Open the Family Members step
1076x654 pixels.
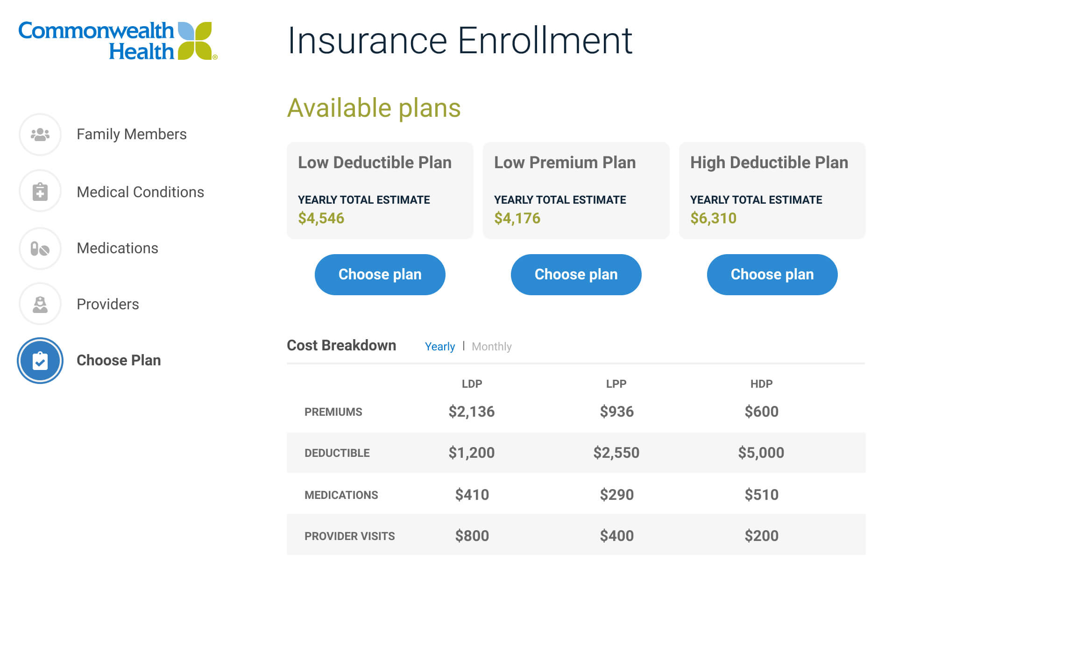point(131,135)
